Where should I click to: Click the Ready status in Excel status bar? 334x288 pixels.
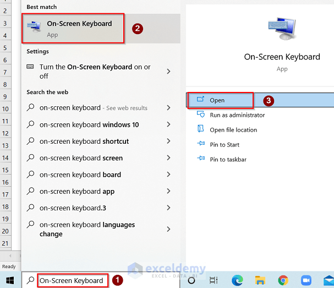(9, 267)
